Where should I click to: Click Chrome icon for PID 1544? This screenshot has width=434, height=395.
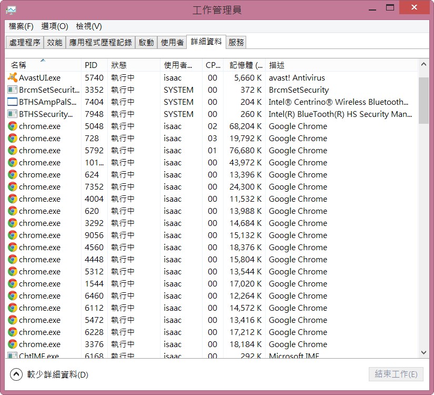(13, 283)
